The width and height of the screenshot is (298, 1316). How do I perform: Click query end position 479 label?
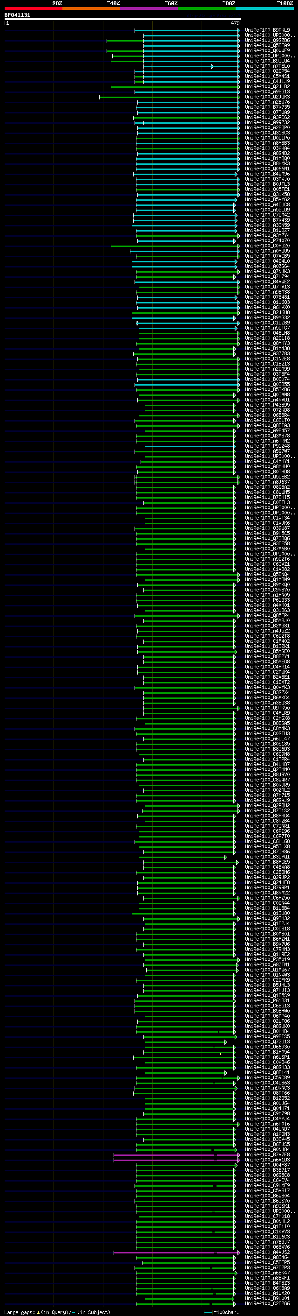[x=235, y=23]
